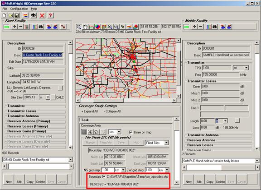The height and width of the screenshot is (190, 261).
Task: Expand the Transmitter Antenna section in Fixed Facility
Action: (x=35, y=116)
